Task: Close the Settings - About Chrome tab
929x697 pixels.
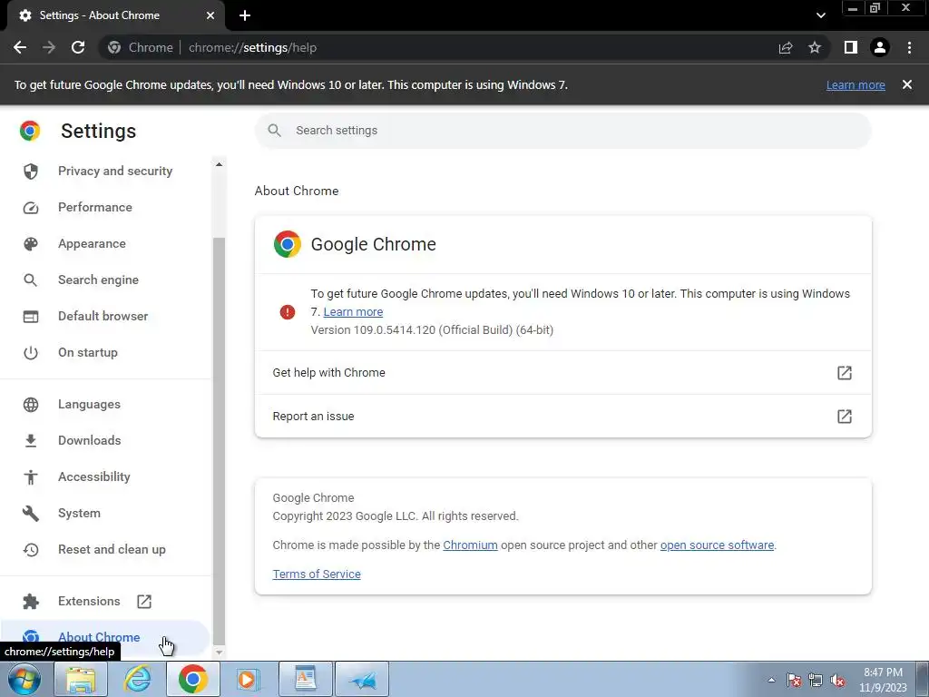Action: pyautogui.click(x=210, y=15)
